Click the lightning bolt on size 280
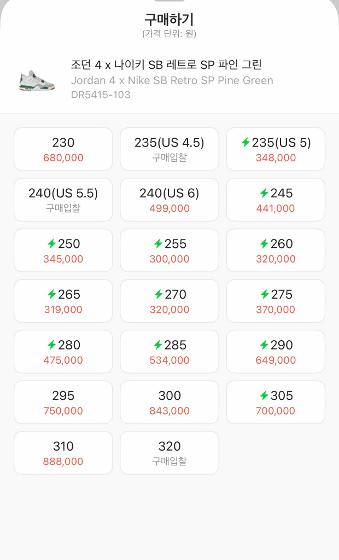This screenshot has width=339, height=560. tap(51, 345)
